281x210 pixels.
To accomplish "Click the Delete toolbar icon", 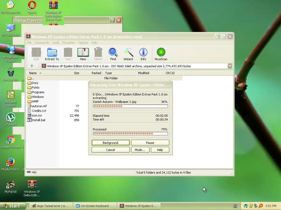I will coord(98,54).
